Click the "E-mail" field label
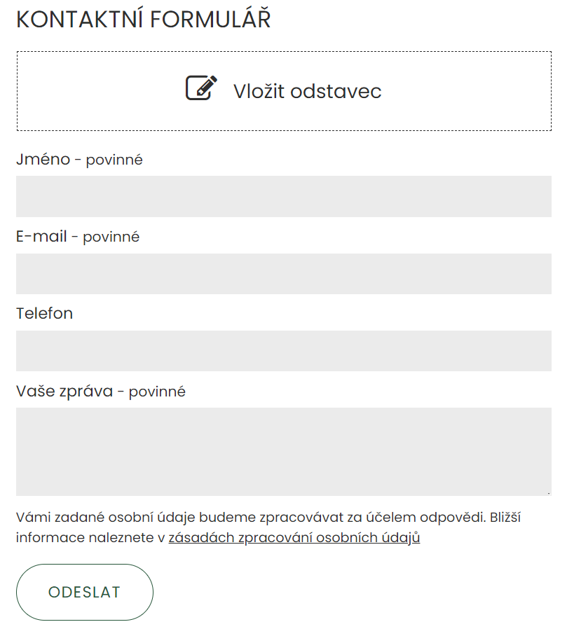The height and width of the screenshot is (622, 567). pos(41,236)
